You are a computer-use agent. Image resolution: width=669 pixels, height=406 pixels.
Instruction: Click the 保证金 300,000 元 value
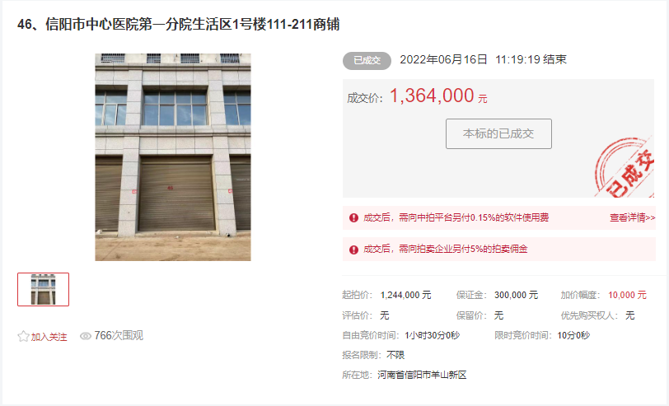(x=517, y=295)
